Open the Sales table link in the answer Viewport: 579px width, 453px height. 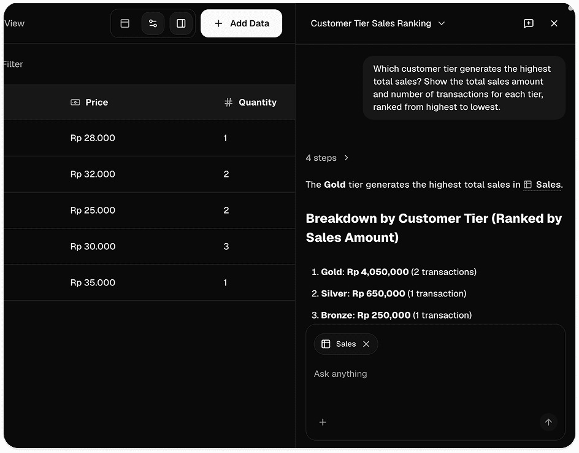[x=543, y=184]
